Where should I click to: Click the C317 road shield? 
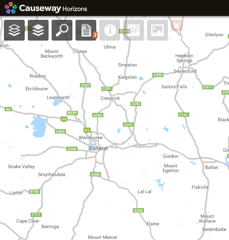(208, 87)
